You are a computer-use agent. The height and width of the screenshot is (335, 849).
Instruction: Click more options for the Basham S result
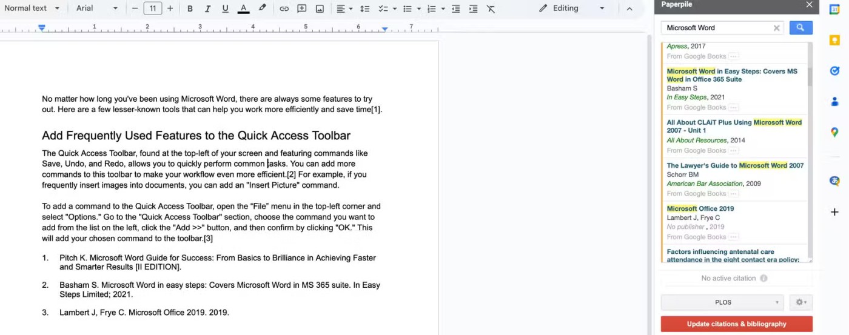(x=734, y=107)
